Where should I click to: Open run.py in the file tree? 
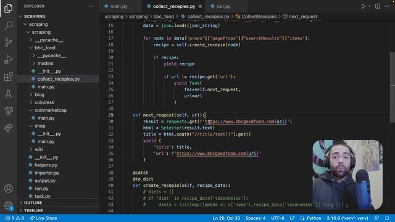[41, 189]
